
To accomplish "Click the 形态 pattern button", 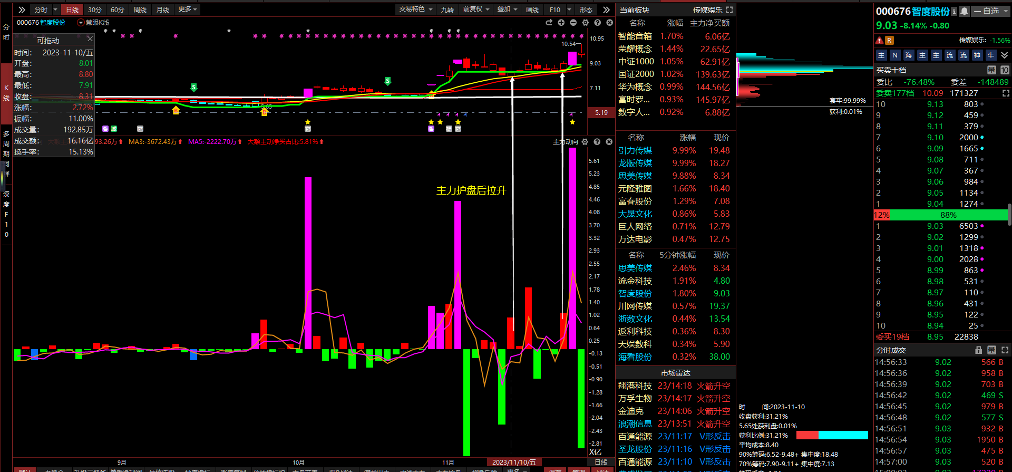I will (x=586, y=9).
